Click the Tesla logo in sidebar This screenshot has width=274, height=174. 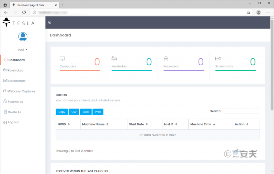(18, 23)
